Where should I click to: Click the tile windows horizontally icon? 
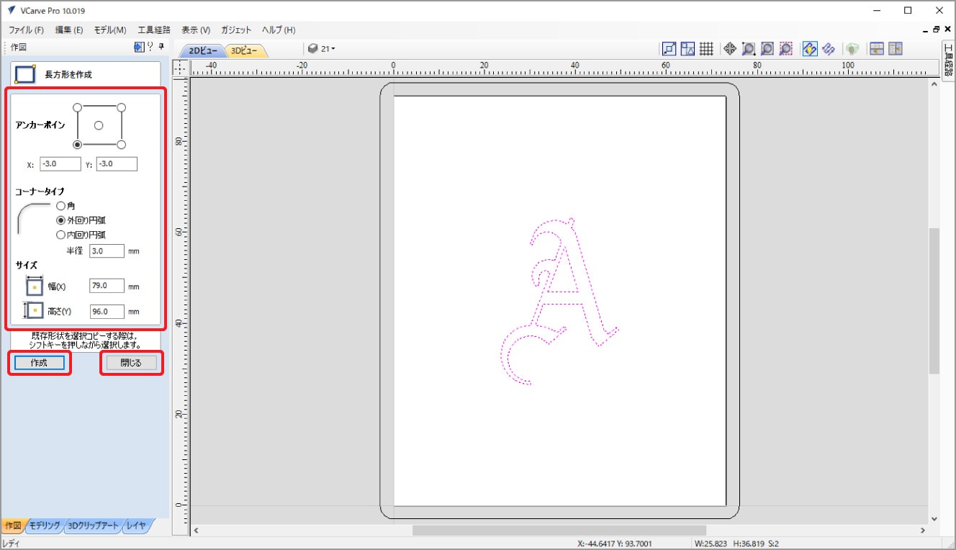877,49
